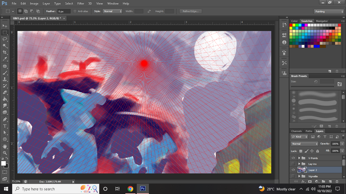Viewport: 346px width, 194px height.
Task: Turn layer filtering on or off
Action: tap(343, 137)
